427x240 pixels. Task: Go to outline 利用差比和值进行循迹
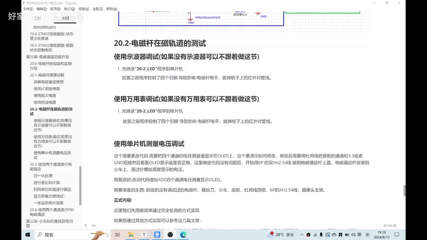pos(53,189)
